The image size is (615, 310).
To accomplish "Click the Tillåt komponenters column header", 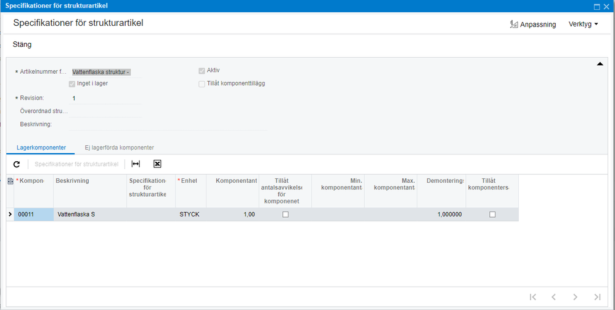I will pos(492,191).
